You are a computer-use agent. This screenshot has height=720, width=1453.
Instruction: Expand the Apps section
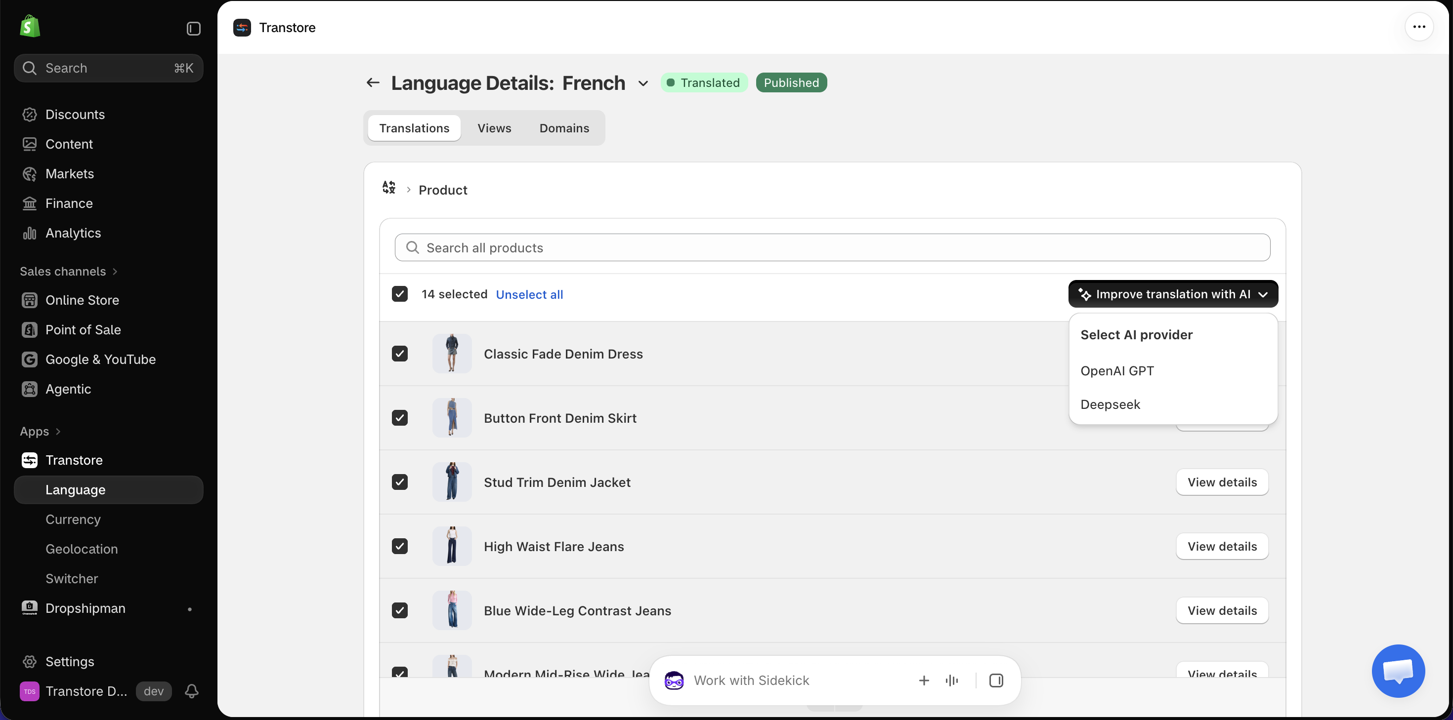[40, 431]
